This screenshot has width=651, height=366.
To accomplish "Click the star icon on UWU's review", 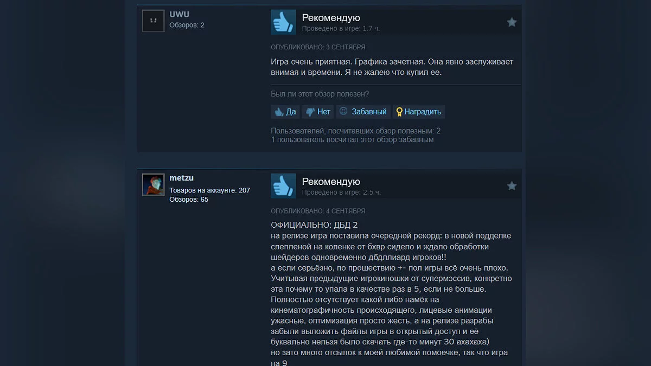I will (x=512, y=22).
